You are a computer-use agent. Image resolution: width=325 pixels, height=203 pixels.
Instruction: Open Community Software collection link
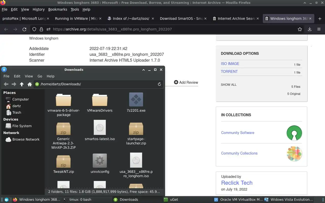238,133
